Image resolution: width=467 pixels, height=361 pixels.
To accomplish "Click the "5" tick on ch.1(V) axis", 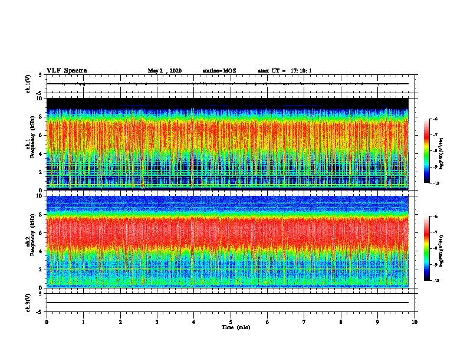I will pyautogui.click(x=41, y=75).
